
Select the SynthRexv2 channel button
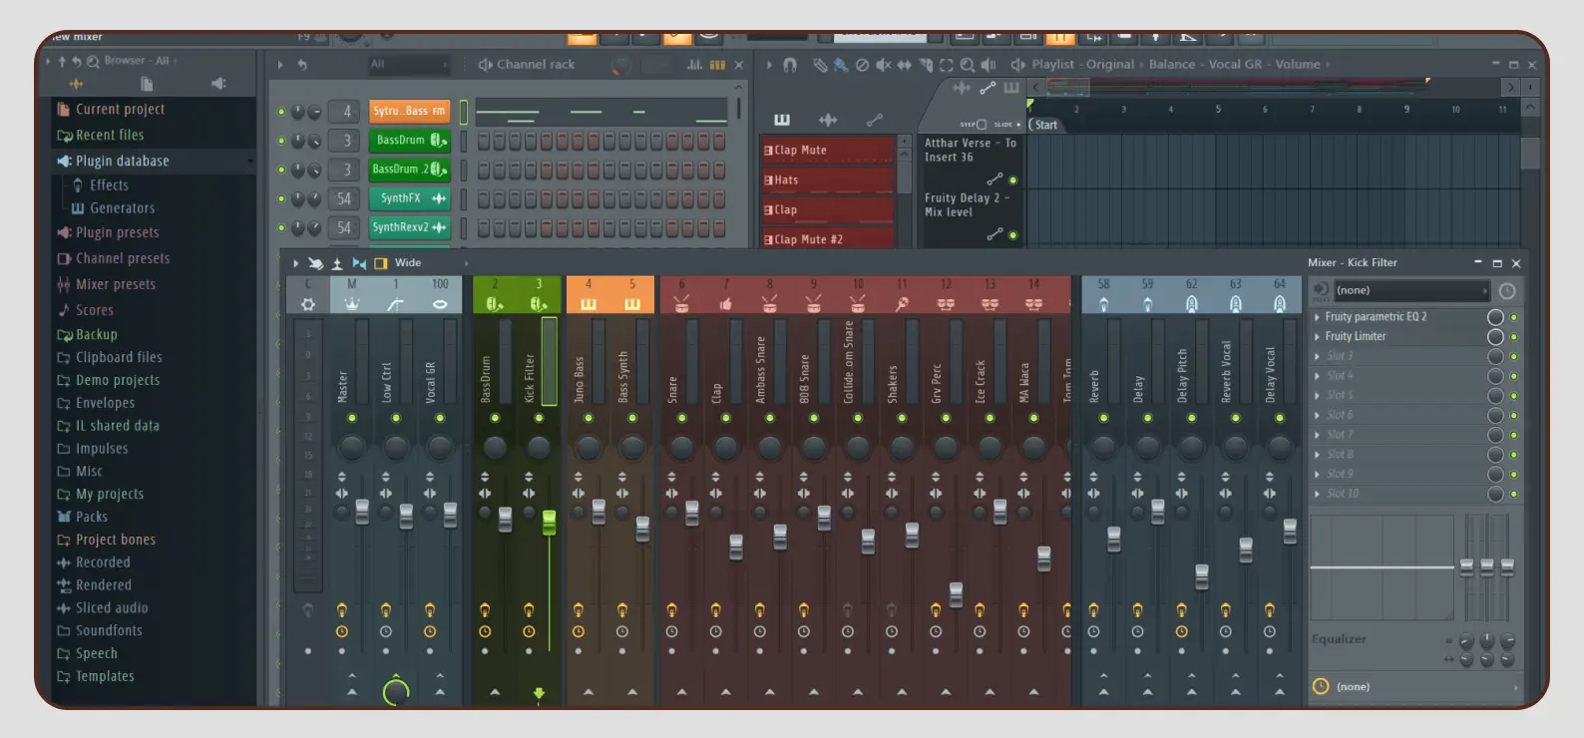click(x=410, y=227)
